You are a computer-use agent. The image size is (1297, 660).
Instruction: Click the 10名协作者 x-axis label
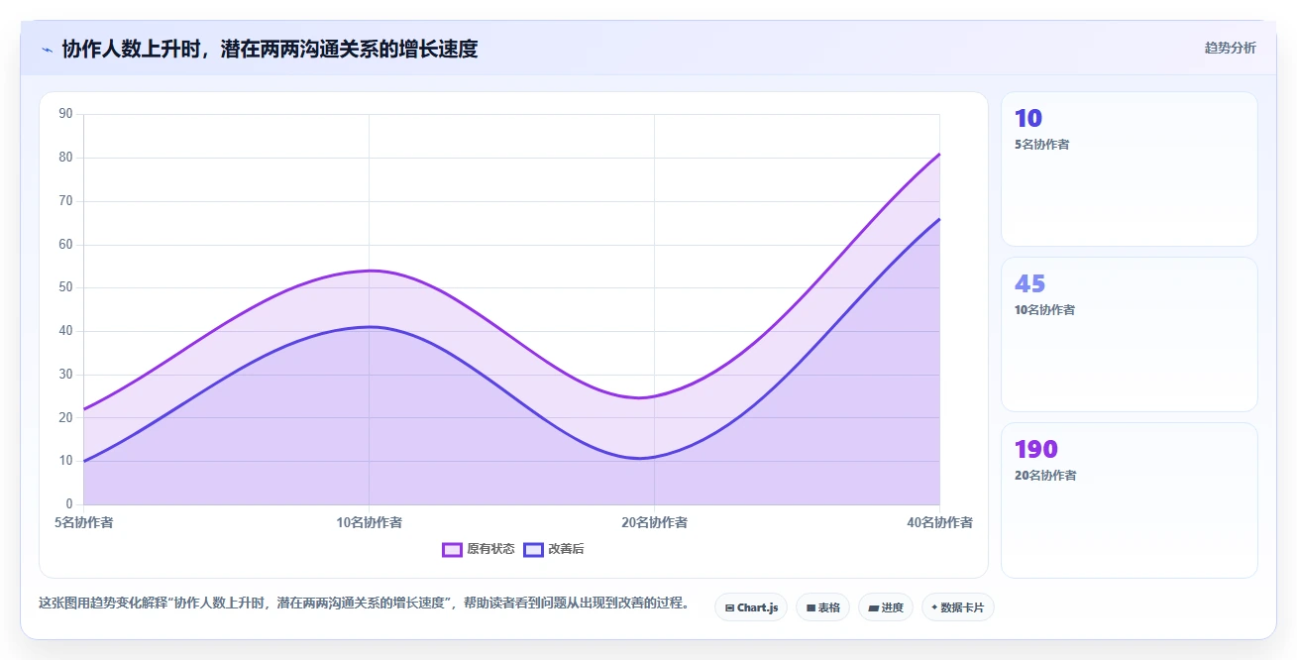(x=369, y=522)
